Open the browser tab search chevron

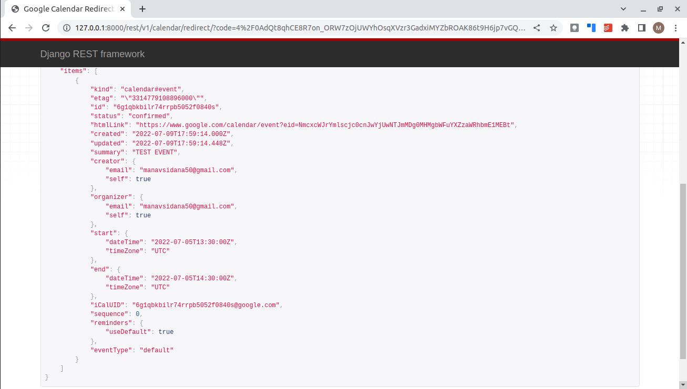(x=623, y=9)
